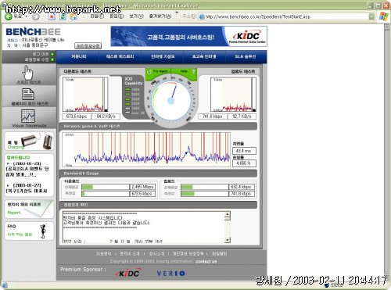Screen dimensions: 391x290
Task: Open the SLA 솔루션 navigation tab
Action: [246, 56]
